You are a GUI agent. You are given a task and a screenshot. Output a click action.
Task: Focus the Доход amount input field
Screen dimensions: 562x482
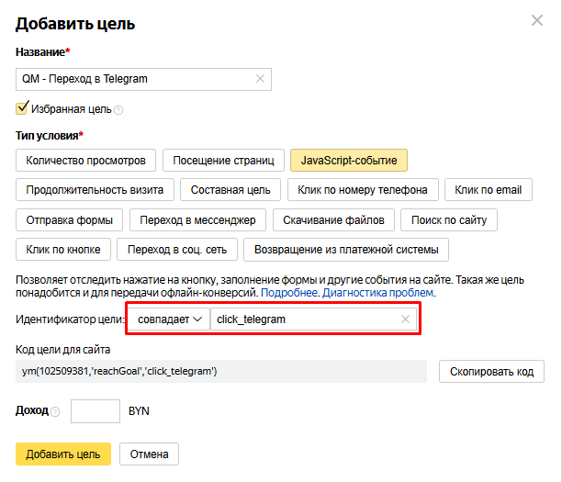pos(96,411)
